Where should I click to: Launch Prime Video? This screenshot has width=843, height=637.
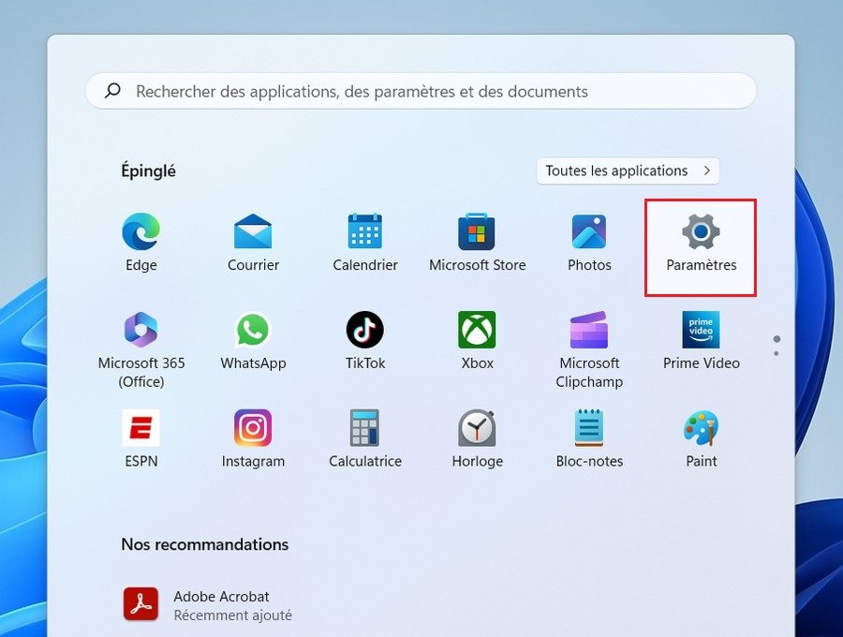pyautogui.click(x=701, y=341)
